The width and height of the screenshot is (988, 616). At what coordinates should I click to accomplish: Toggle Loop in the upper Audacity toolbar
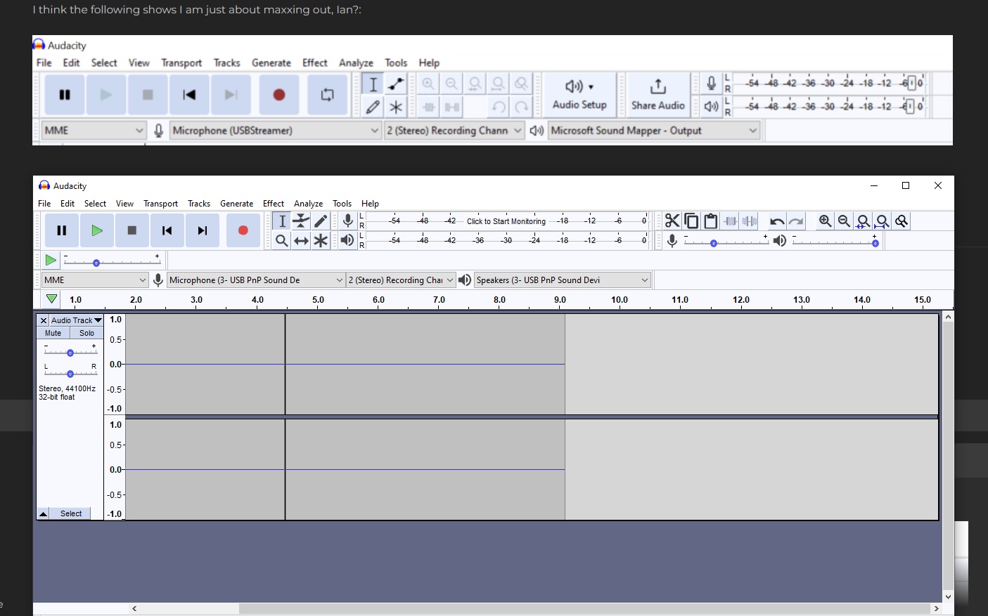point(328,95)
